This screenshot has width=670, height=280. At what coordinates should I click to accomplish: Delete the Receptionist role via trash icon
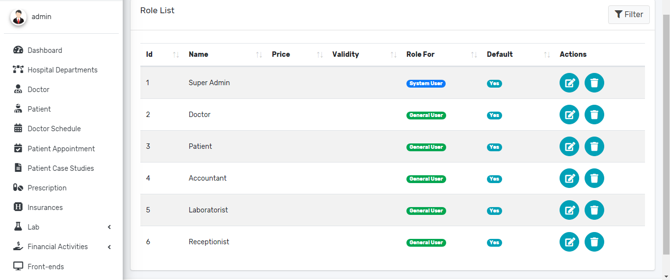coord(594,242)
